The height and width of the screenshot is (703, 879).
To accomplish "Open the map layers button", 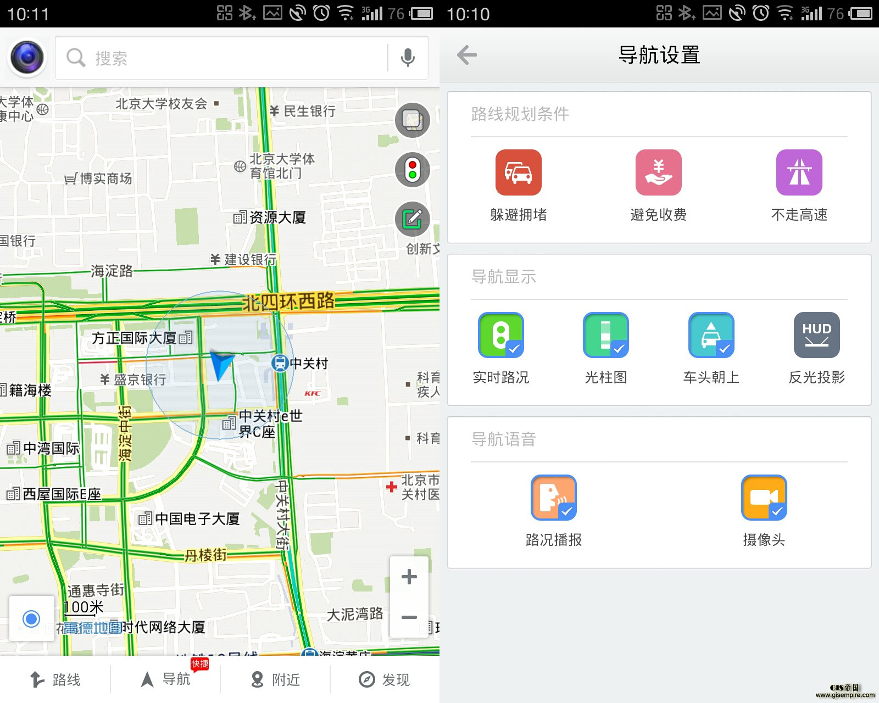I will click(x=413, y=120).
